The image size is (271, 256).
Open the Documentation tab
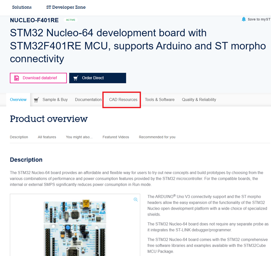pyautogui.click(x=88, y=100)
